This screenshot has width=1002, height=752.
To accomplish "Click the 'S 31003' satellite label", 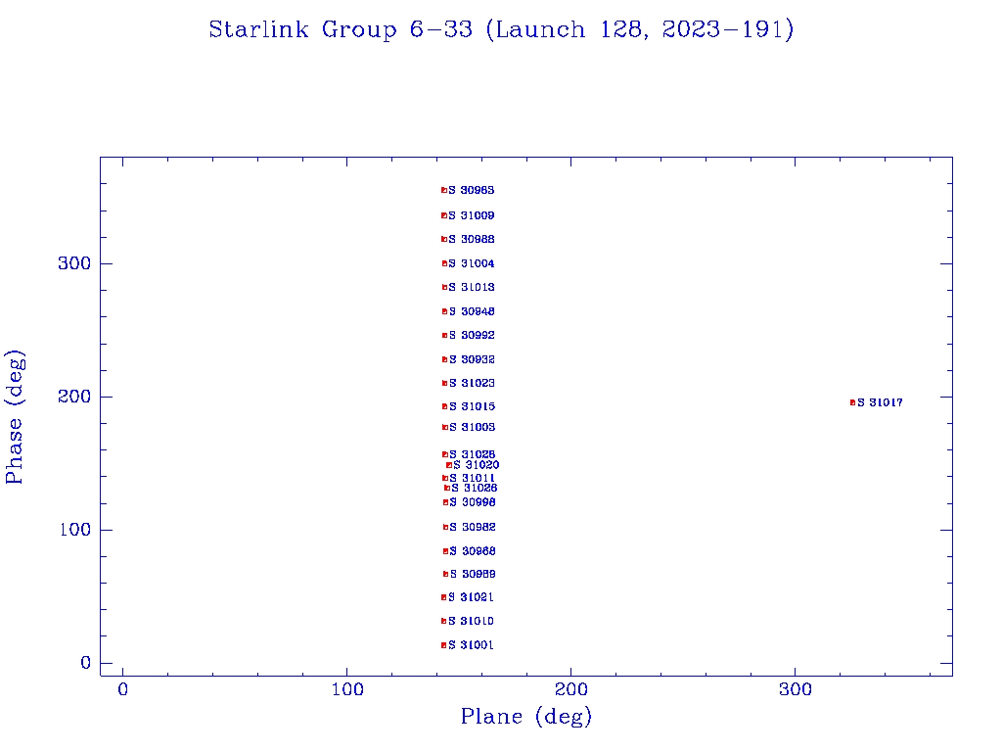I will (473, 427).
